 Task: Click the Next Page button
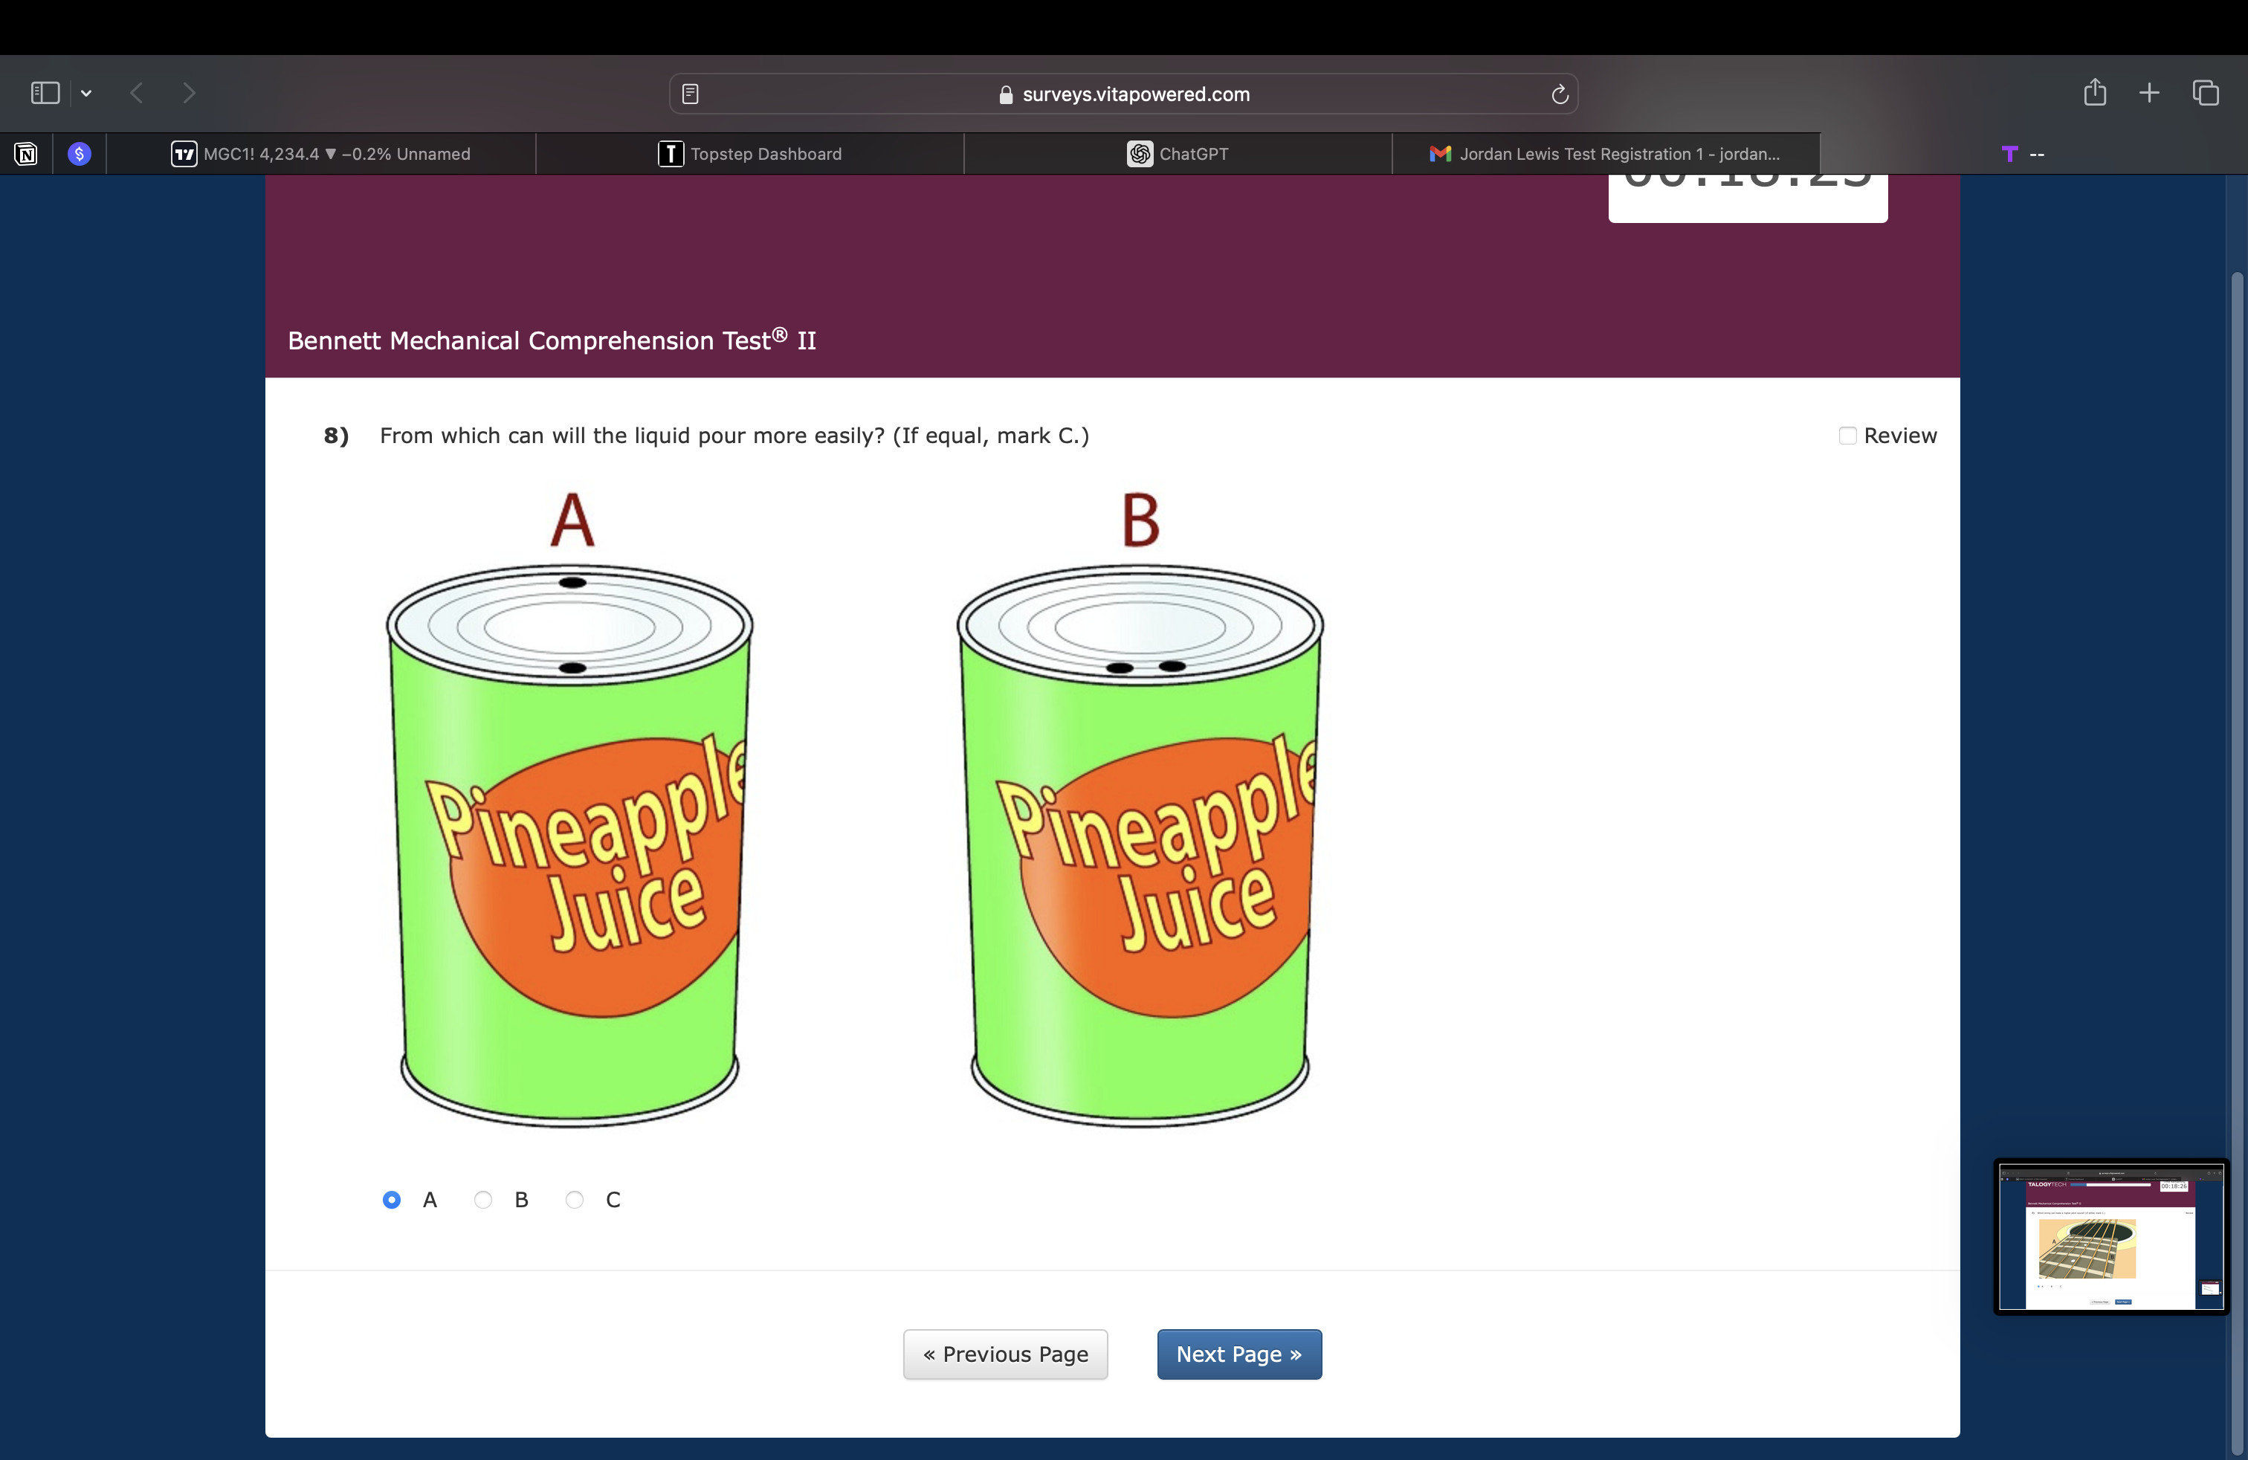pos(1238,1354)
